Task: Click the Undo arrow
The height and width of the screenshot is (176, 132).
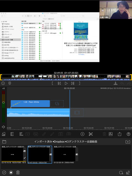Action: [122, 83]
